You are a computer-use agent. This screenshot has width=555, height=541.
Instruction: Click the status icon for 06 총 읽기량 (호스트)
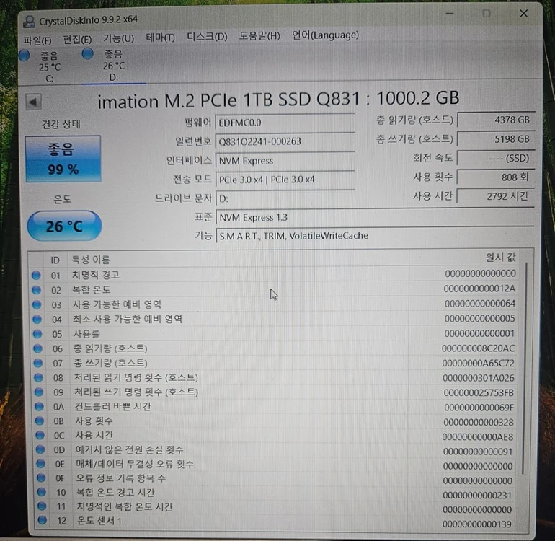pos(38,348)
